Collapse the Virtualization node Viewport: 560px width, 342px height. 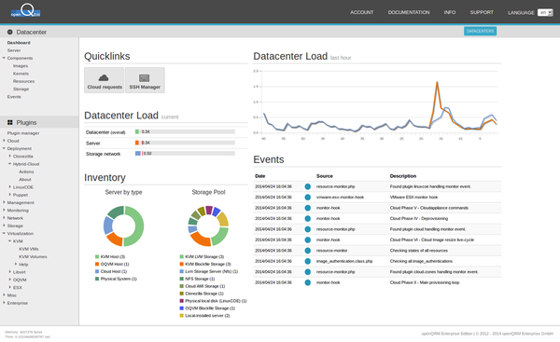4,233
